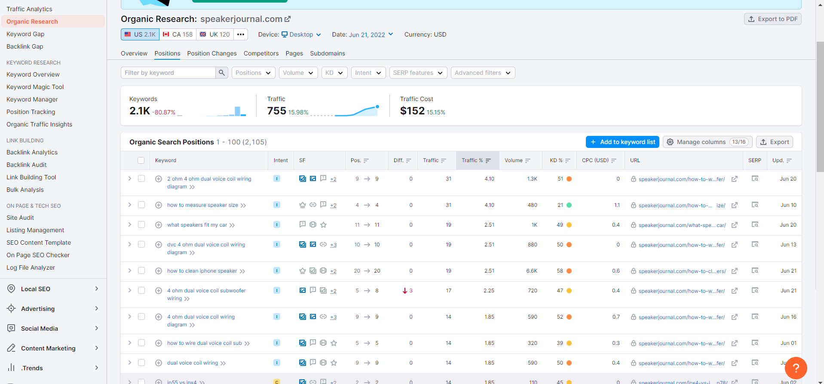
Task: Check the 'dual voice coil wiring' row
Action: click(x=141, y=362)
